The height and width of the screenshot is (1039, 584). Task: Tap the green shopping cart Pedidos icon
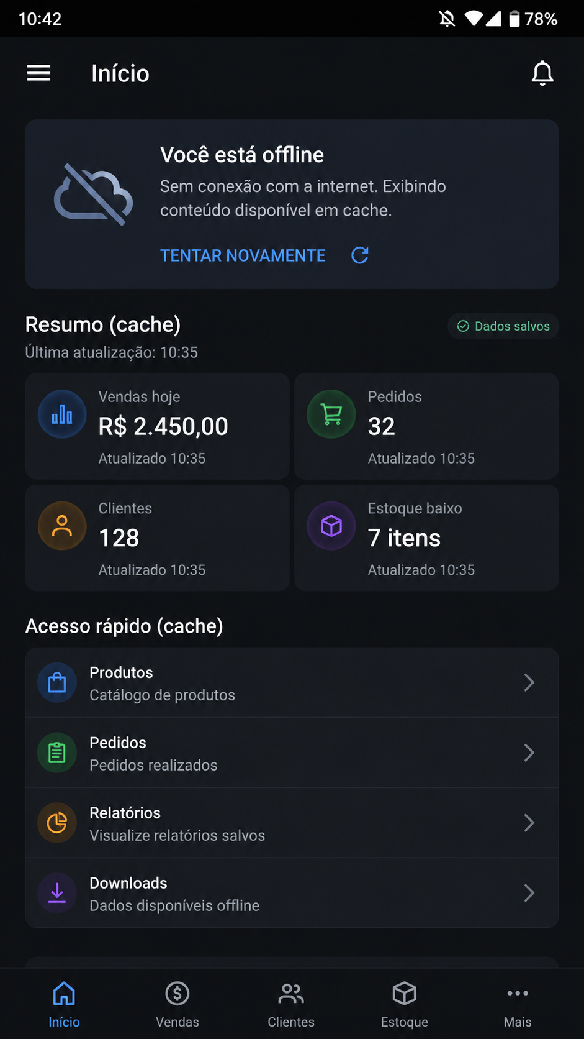pos(331,414)
